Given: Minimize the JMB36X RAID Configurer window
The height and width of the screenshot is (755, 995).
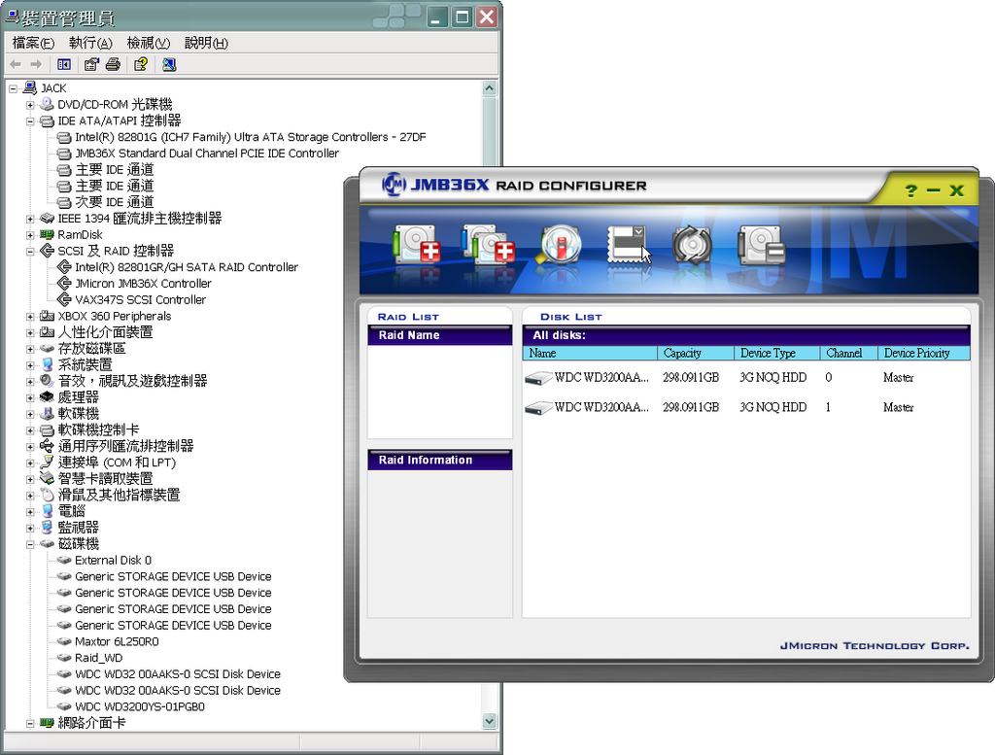Looking at the screenshot, I should click(x=934, y=190).
